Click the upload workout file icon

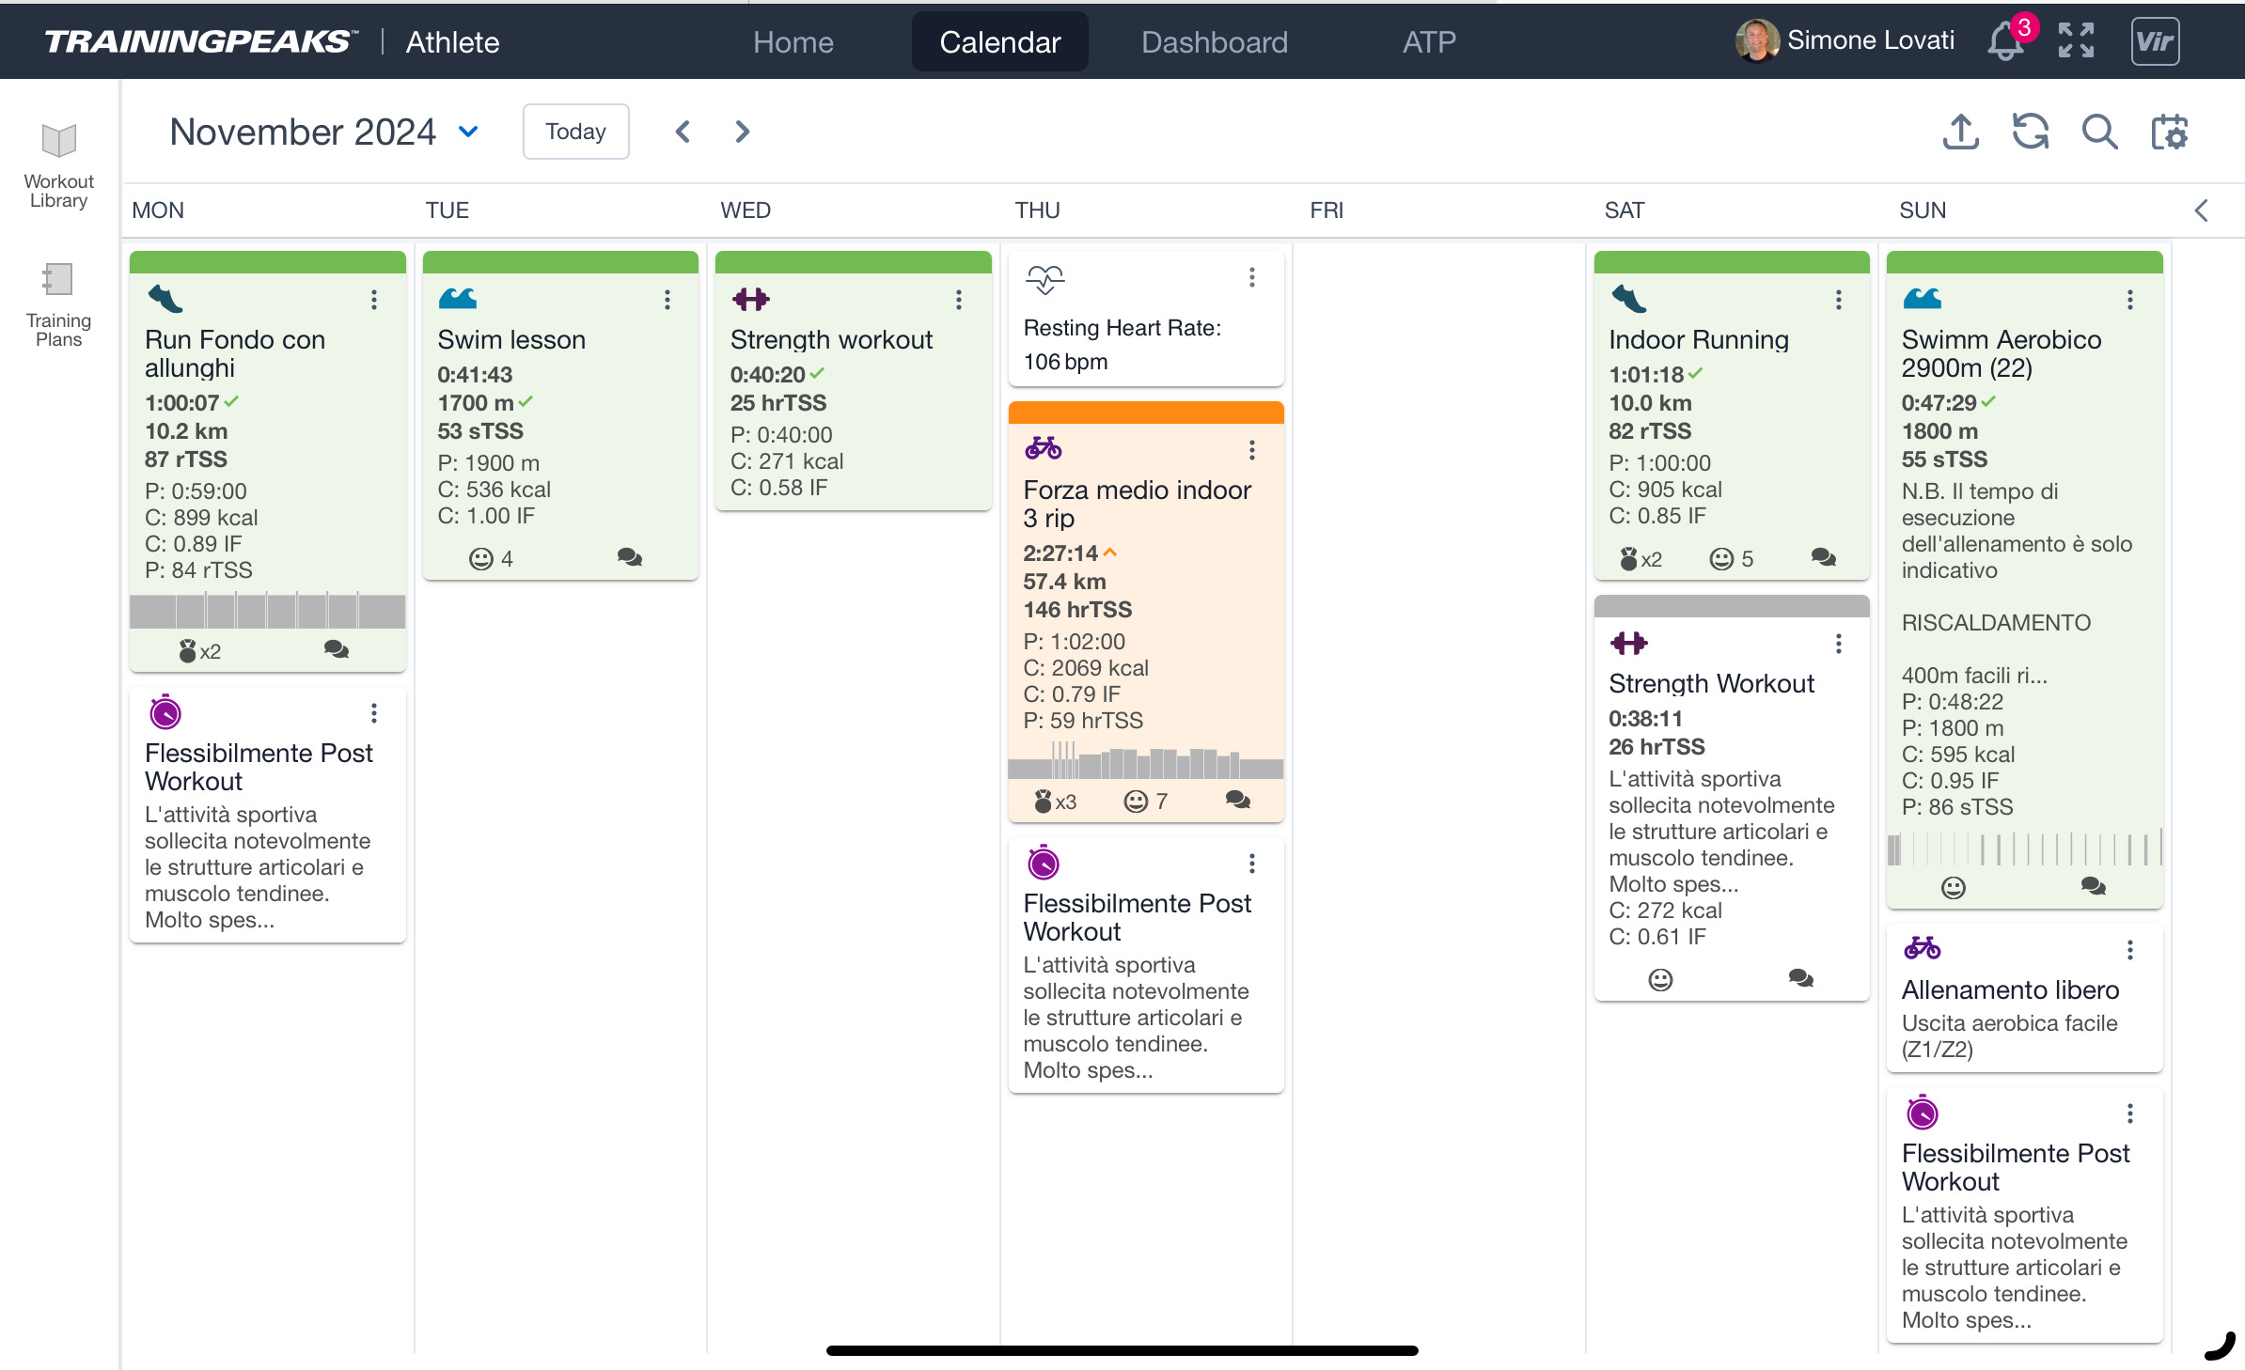[x=1960, y=132]
